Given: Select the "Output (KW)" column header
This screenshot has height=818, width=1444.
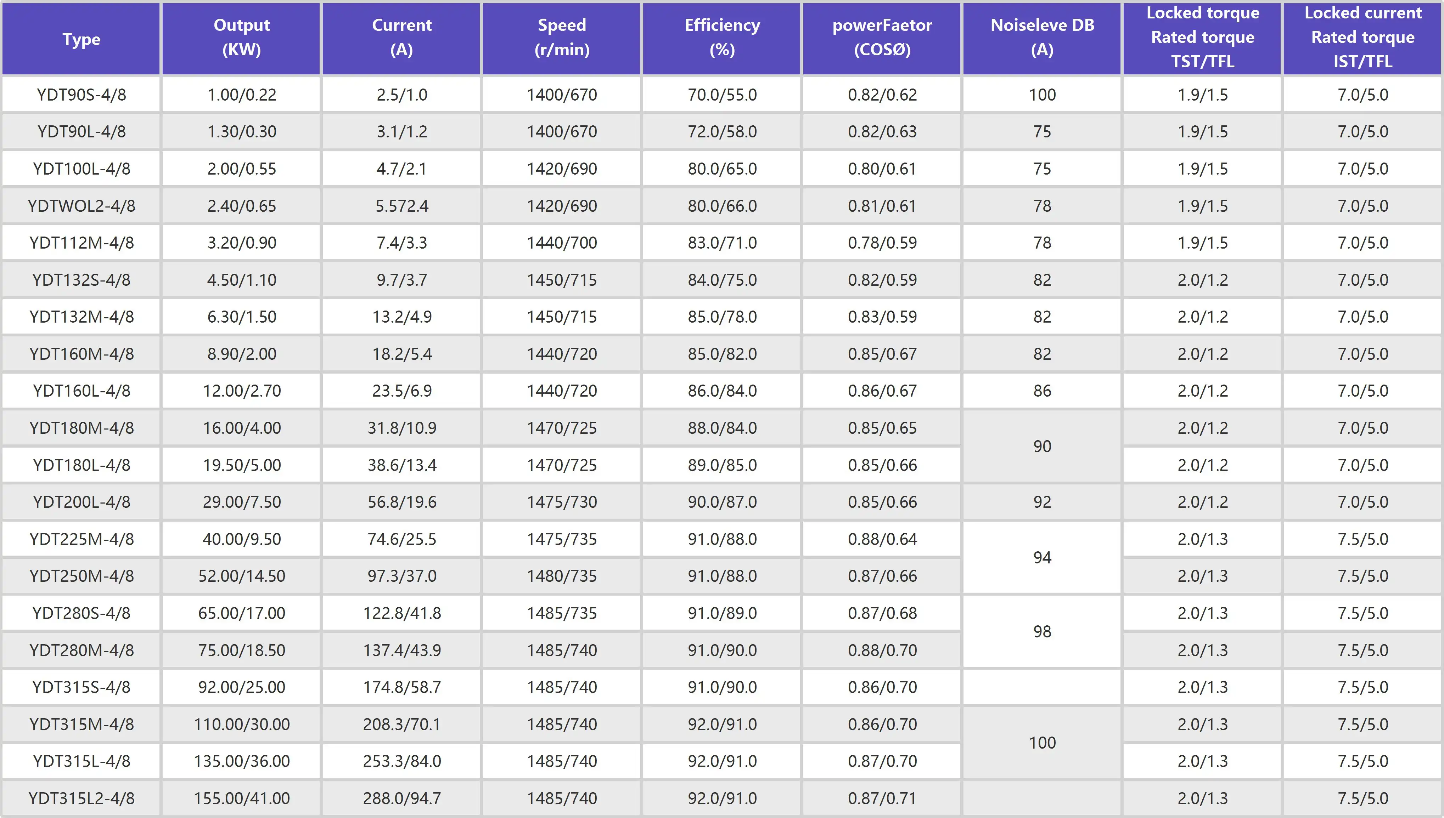Looking at the screenshot, I should (242, 38).
